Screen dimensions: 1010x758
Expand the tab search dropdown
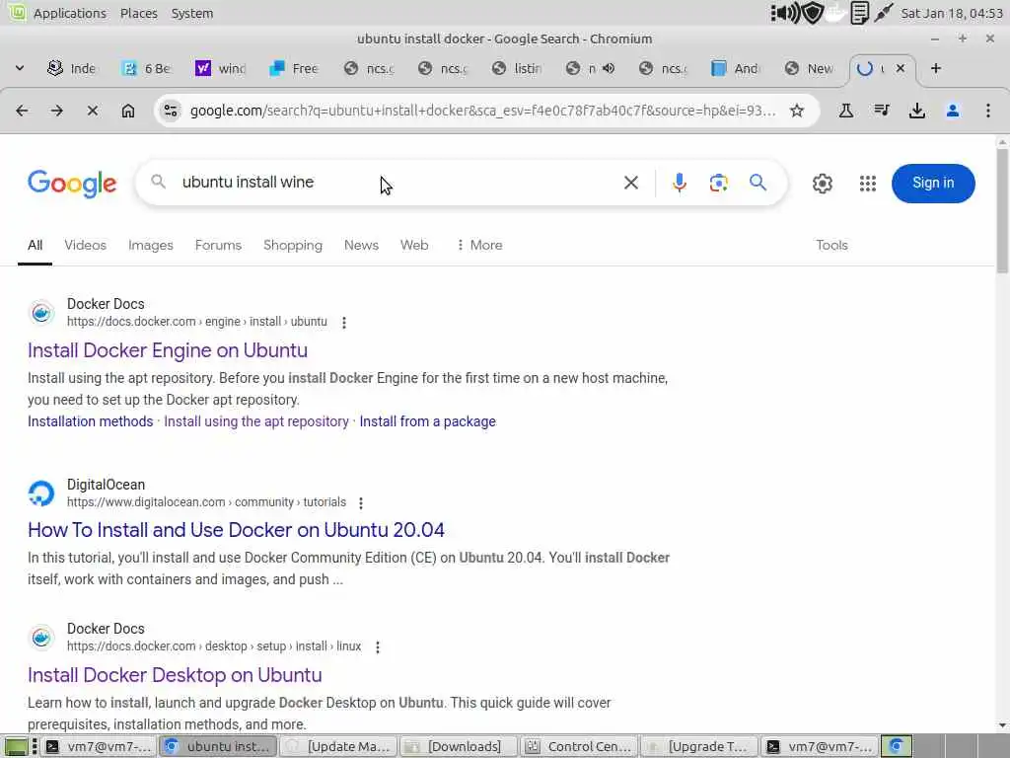[20, 68]
